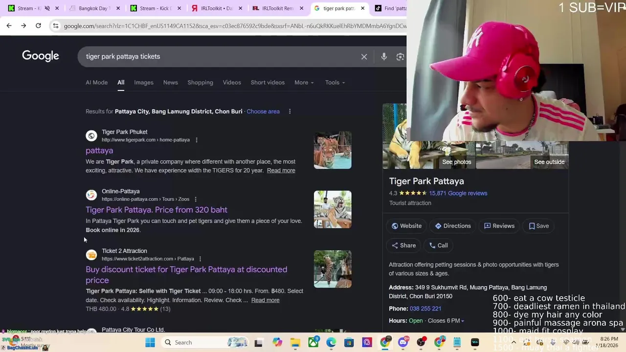This screenshot has height=352, width=626.
Task: Click the Pattaya City Tour Co Ltd. result name
Action: coord(133,330)
